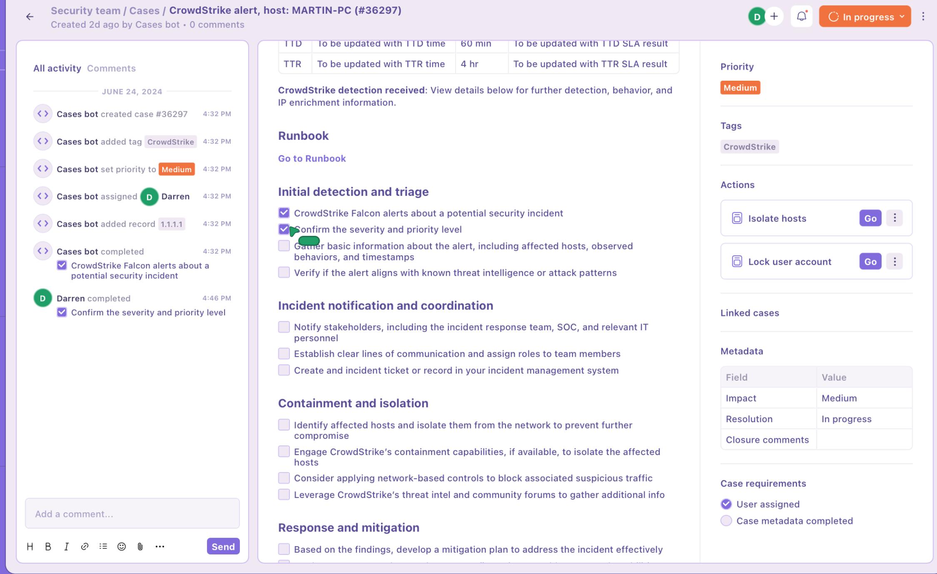The image size is (937, 574).
Task: Insert a link with the link icon
Action: [85, 547]
